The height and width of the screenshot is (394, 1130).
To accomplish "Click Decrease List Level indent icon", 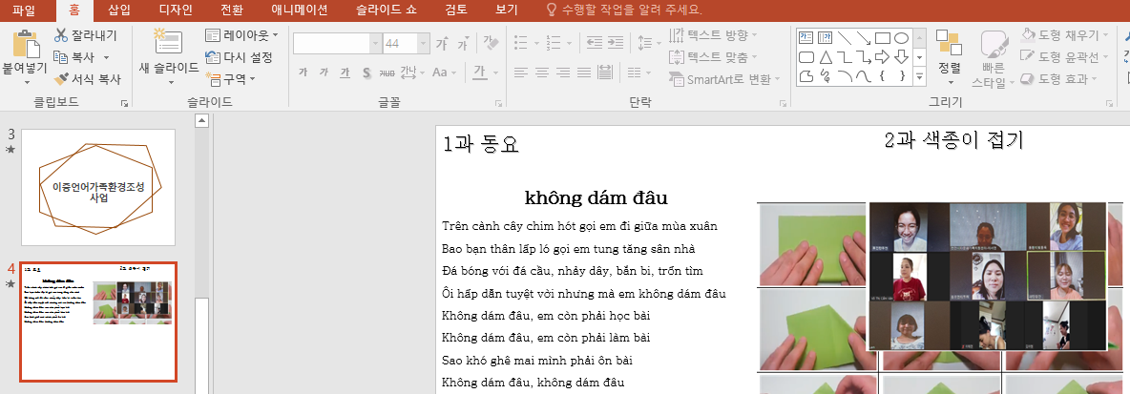I will tap(595, 42).
